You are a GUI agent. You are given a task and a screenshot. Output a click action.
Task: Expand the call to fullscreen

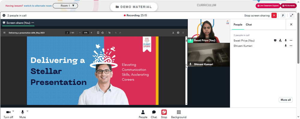pos(292,16)
